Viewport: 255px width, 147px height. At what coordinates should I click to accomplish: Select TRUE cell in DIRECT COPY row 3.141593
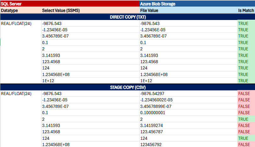point(246,55)
